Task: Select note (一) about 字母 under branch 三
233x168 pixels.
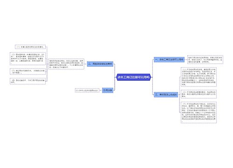Action: tap(199, 77)
